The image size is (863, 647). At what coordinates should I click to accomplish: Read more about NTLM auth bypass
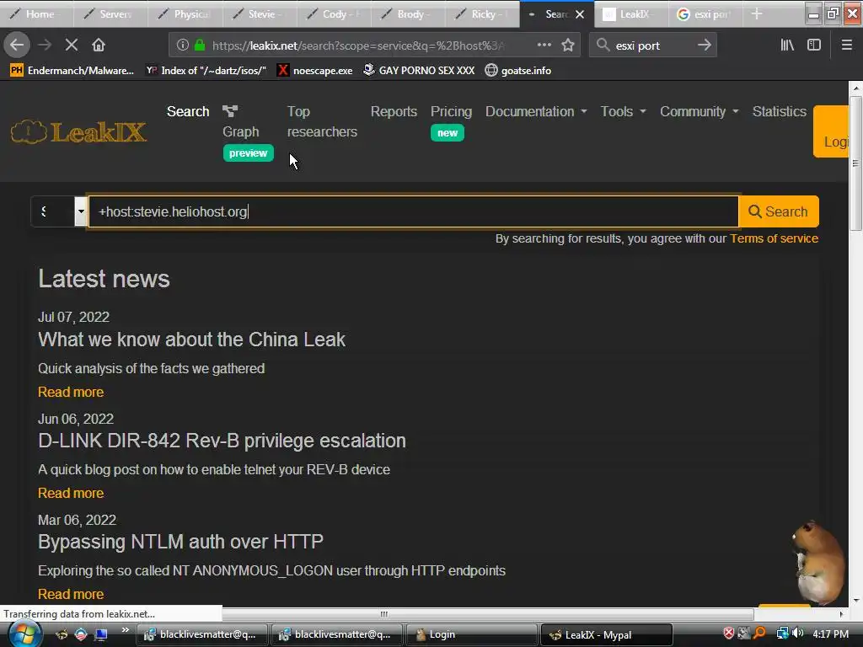pyautogui.click(x=71, y=594)
